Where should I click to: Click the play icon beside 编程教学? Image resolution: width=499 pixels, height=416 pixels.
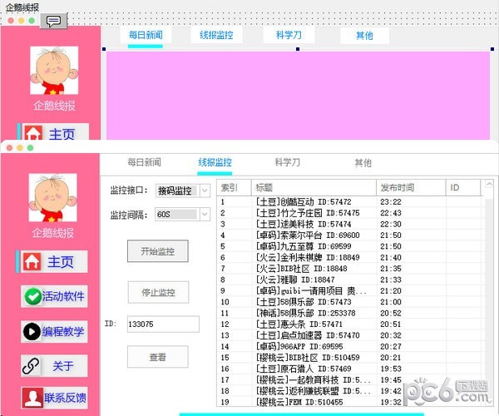click(x=32, y=332)
